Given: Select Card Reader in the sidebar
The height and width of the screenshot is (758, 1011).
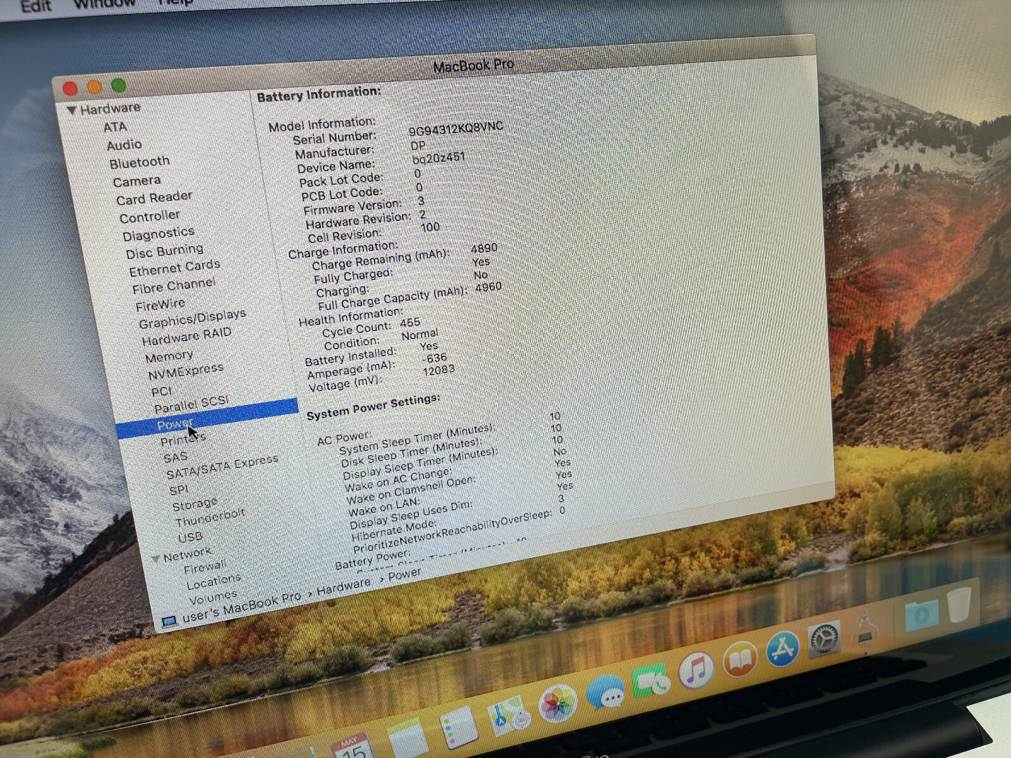Looking at the screenshot, I should tap(154, 198).
